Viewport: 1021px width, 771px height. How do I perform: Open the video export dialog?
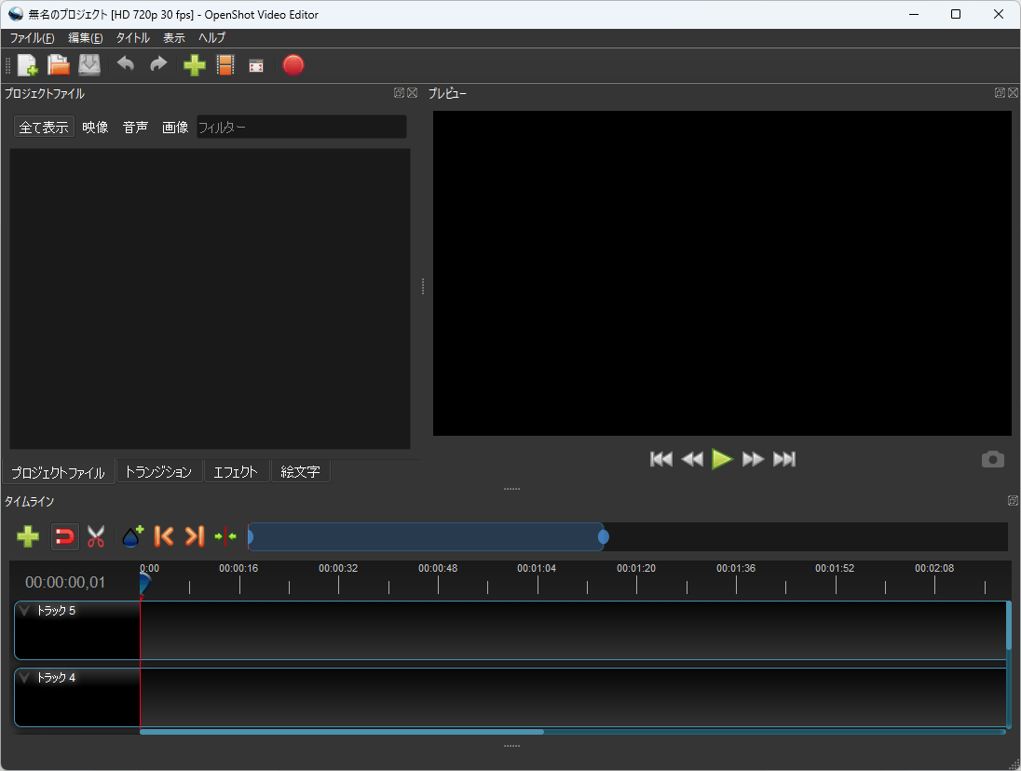[293, 65]
